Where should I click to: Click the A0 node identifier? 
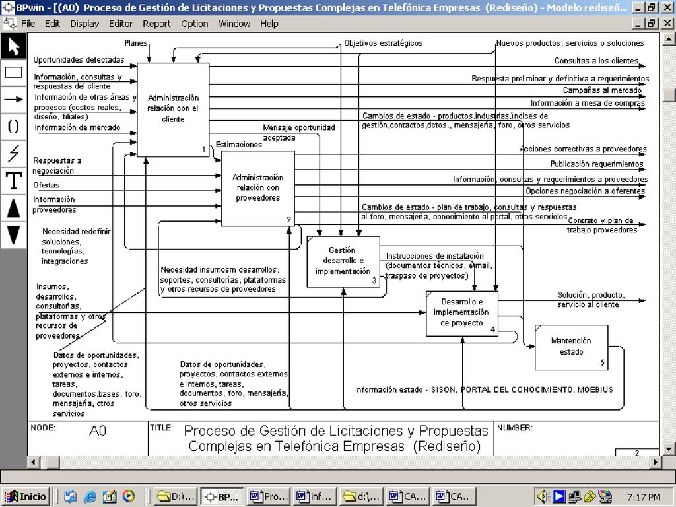tap(98, 430)
